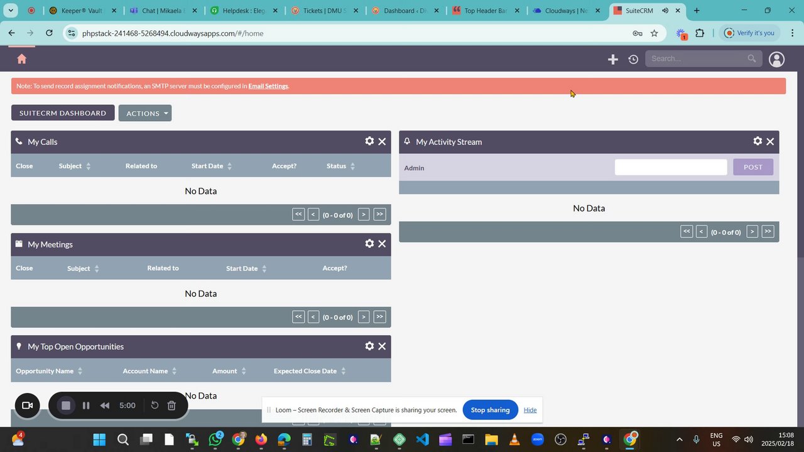Go to SuiteCRM home via house icon
This screenshot has height=452, width=804.
(22, 58)
